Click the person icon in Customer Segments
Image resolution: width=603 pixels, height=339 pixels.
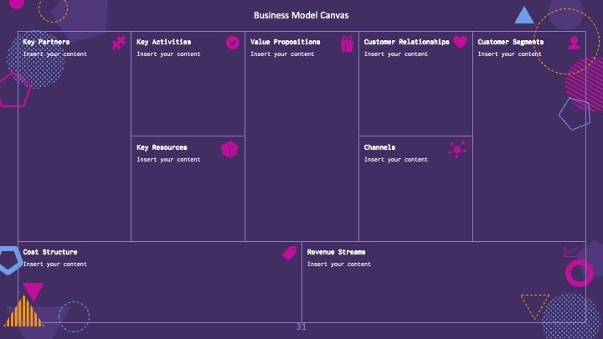click(574, 43)
